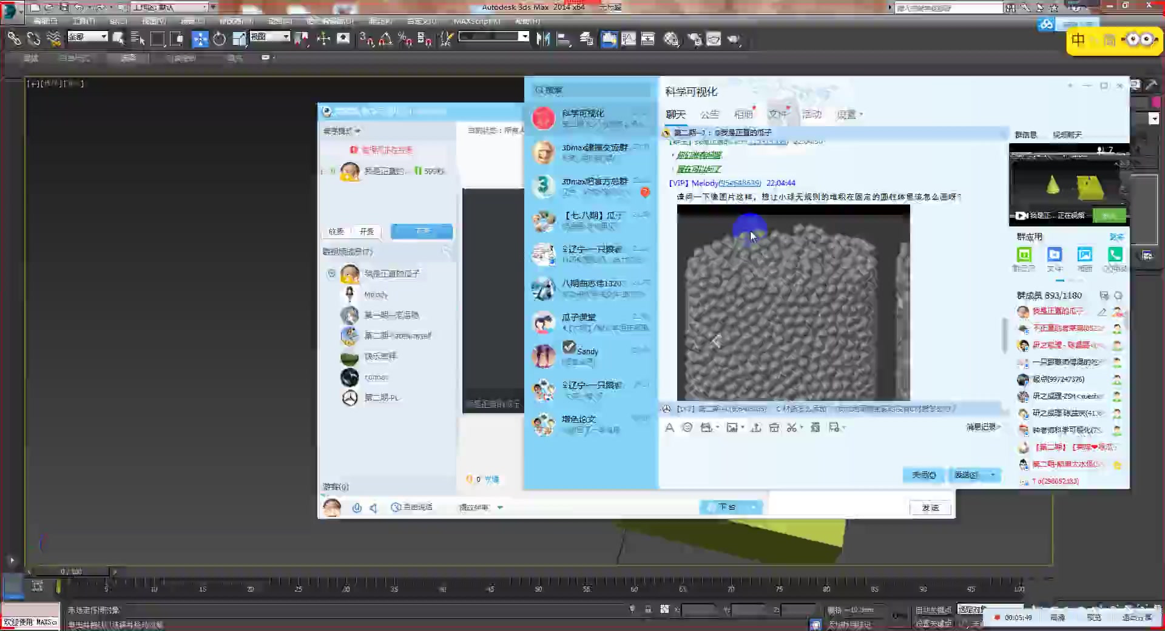Open emoji picker in QQ chat toolbar
The height and width of the screenshot is (631, 1165).
pos(687,427)
